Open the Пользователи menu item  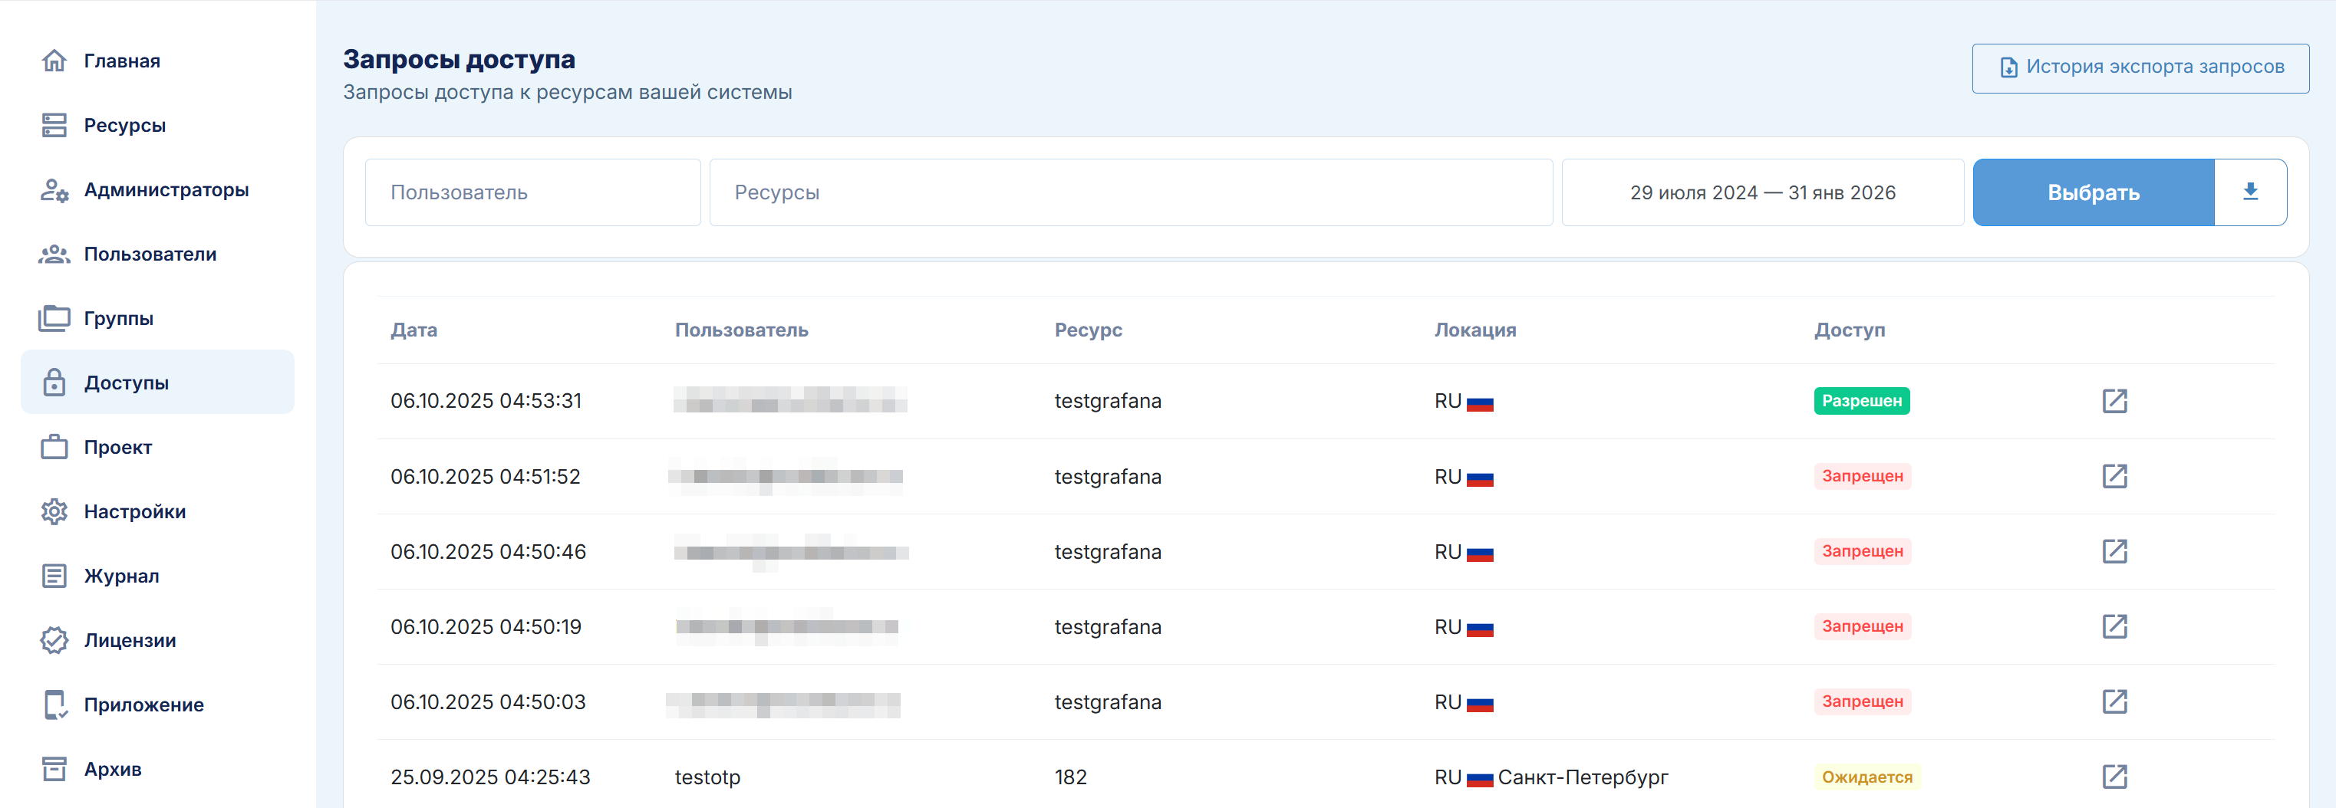[x=150, y=255]
